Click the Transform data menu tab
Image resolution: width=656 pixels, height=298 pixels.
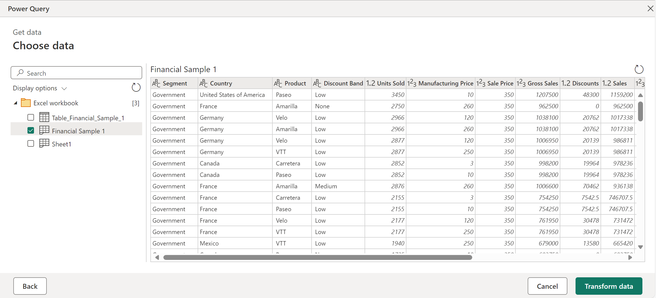608,286
